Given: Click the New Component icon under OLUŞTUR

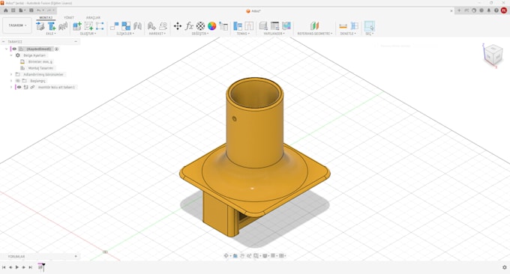Looking at the screenshot, I should pos(77,26).
